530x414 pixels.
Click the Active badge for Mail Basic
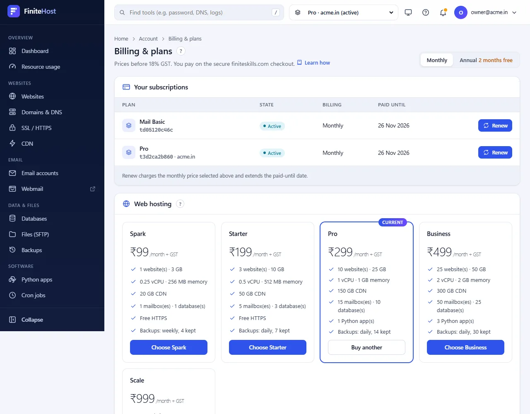pos(272,126)
